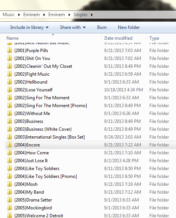This screenshot has width=176, height=218.
Task: Click folder icon of (2004)How Come
Action: 9,153
